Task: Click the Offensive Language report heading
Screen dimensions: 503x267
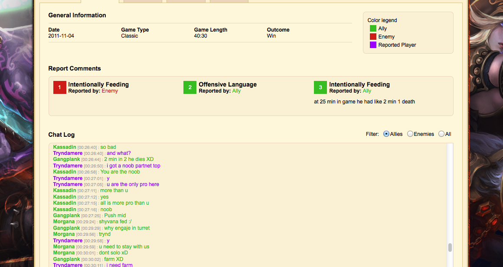Action: point(228,84)
